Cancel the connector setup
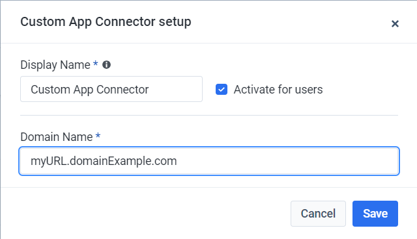Screen dimensions: 417x239 point(318,214)
